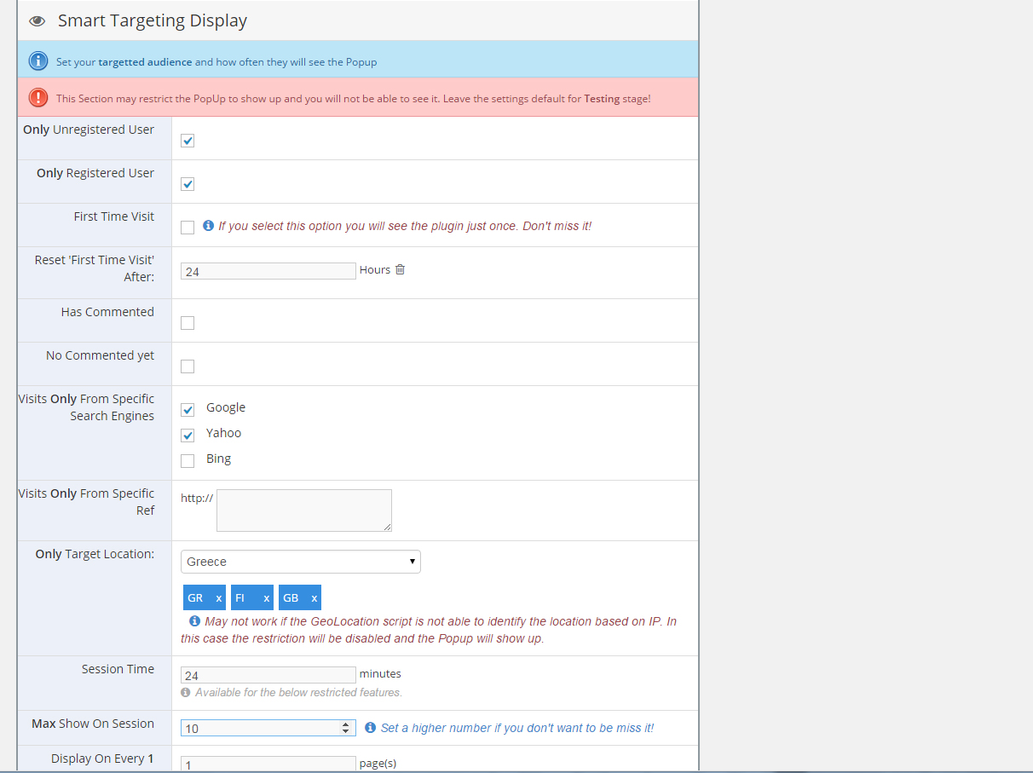Uncheck Only Unregistered User checkbox
1033x773 pixels.
coord(188,141)
